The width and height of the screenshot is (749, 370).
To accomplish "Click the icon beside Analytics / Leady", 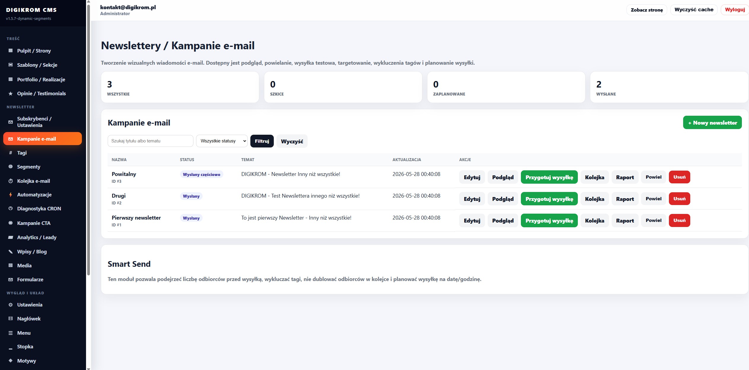I will click(11, 237).
